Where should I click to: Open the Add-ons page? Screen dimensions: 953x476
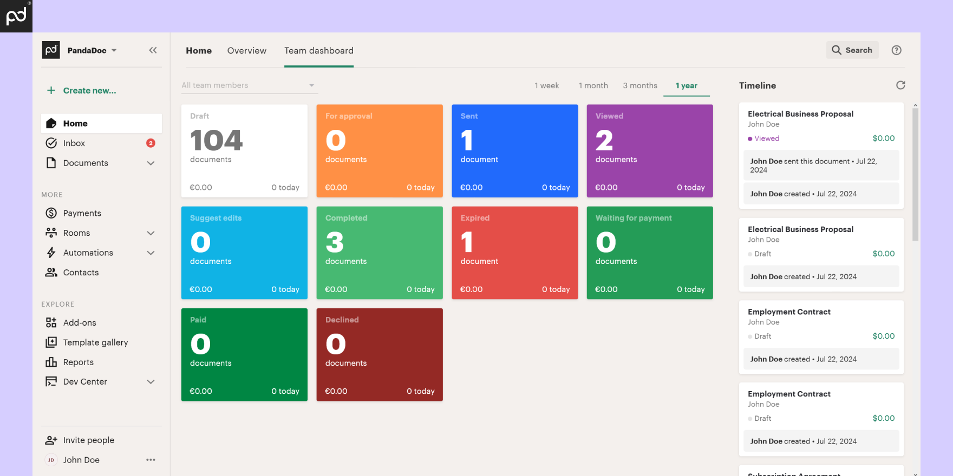[80, 323]
